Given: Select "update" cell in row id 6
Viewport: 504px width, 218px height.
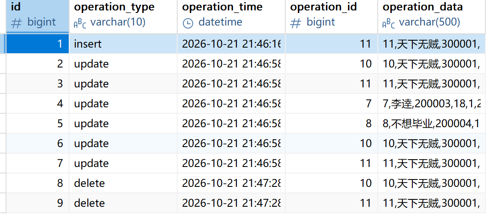Looking at the screenshot, I should pyautogui.click(x=123, y=144).
